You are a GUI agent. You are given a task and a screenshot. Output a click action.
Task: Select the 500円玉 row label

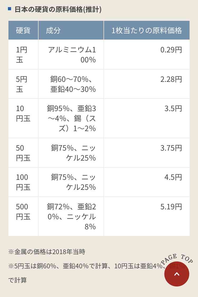coord(23,212)
